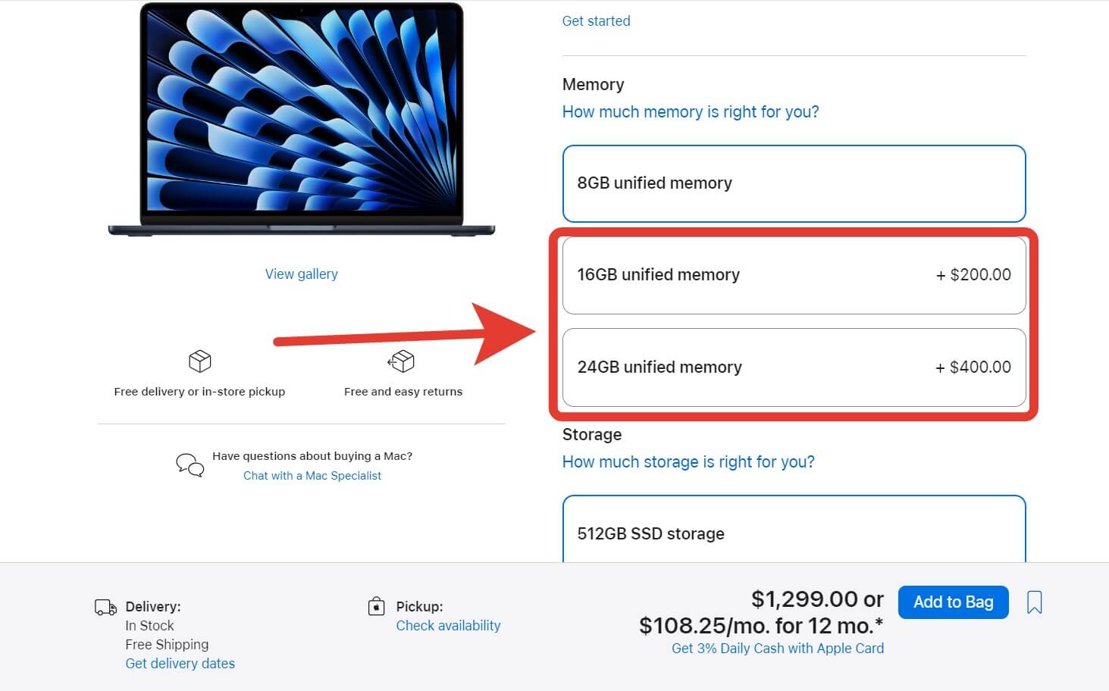
Task: Pick 24GB unified memory option
Action: pyautogui.click(x=794, y=367)
